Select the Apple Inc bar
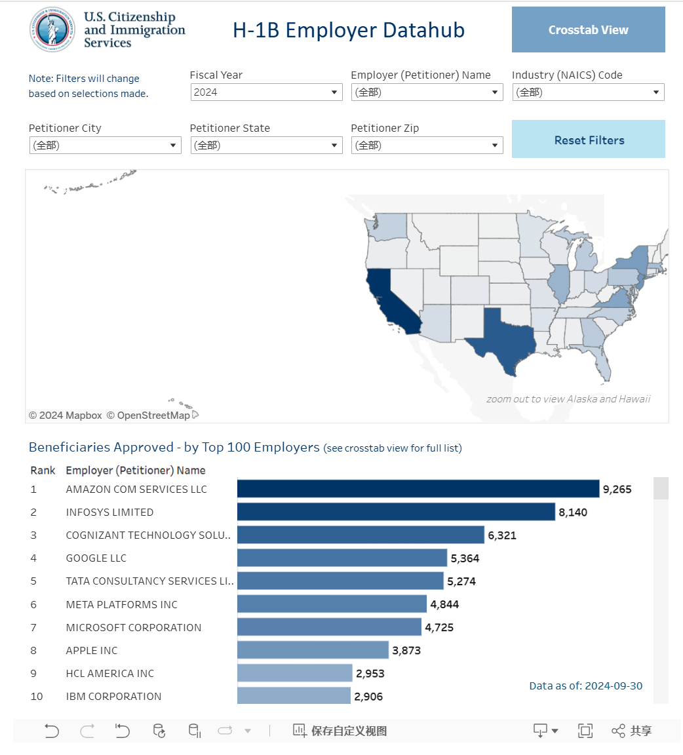The image size is (683, 755). point(313,650)
